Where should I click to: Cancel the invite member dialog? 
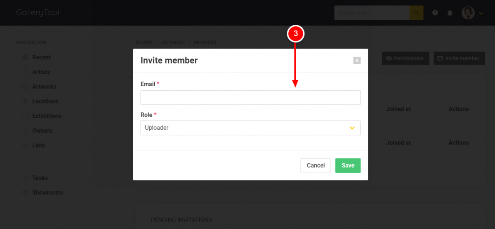[316, 165]
